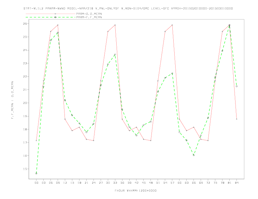Click y-axis tick label 24
Screen dimensions: 258x199
point(25,50)
